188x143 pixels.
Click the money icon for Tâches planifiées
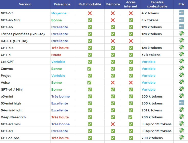pyautogui.click(x=182, y=33)
